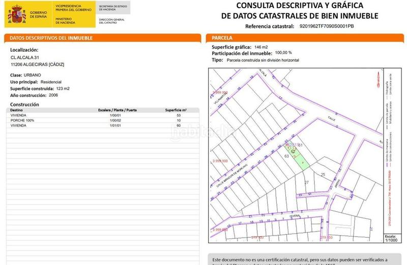Select the PORCHE 100% table row
This screenshot has width=407, height=265.
(102, 120)
